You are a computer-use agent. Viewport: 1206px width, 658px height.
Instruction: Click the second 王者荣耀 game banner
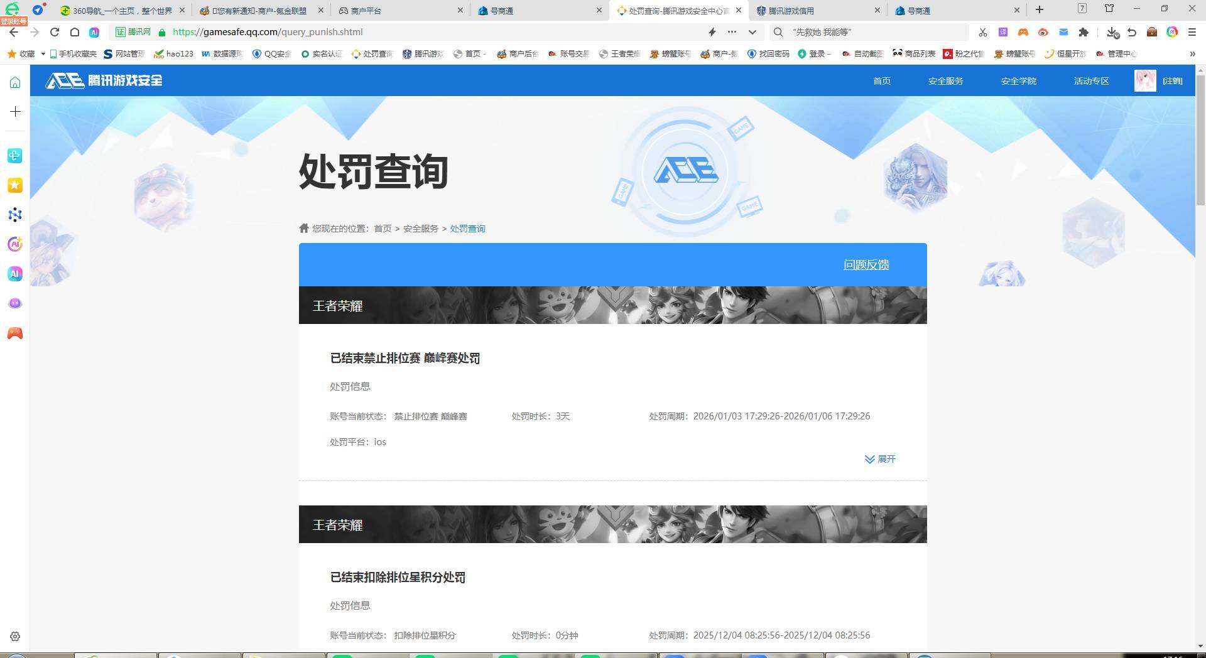[x=612, y=524]
